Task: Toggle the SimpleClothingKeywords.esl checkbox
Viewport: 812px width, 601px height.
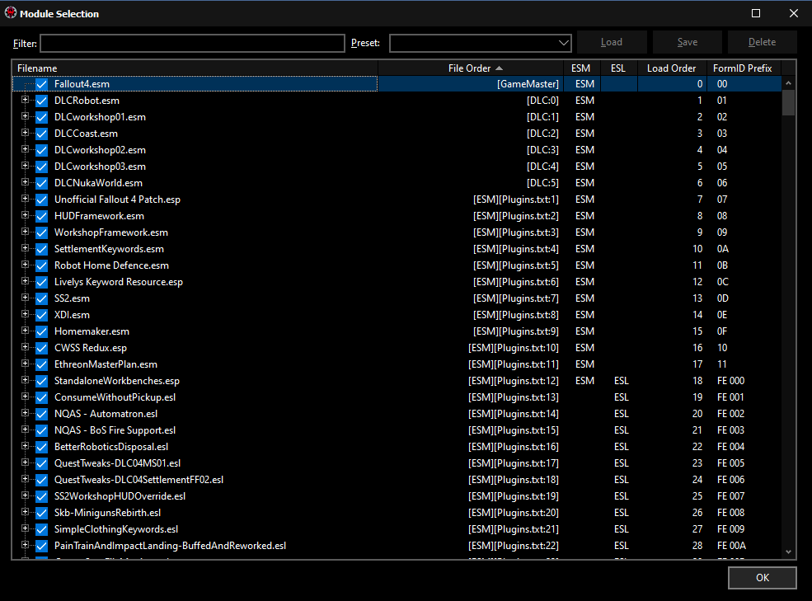Action: (41, 529)
